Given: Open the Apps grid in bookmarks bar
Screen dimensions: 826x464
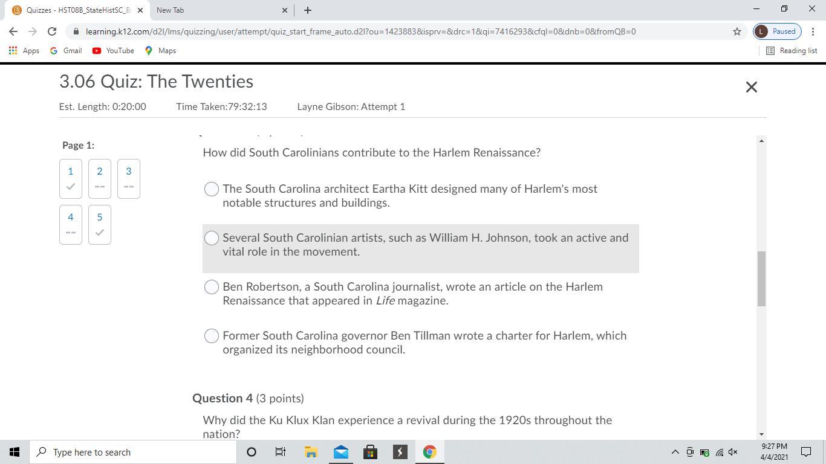Looking at the screenshot, I should pyautogui.click(x=24, y=51).
